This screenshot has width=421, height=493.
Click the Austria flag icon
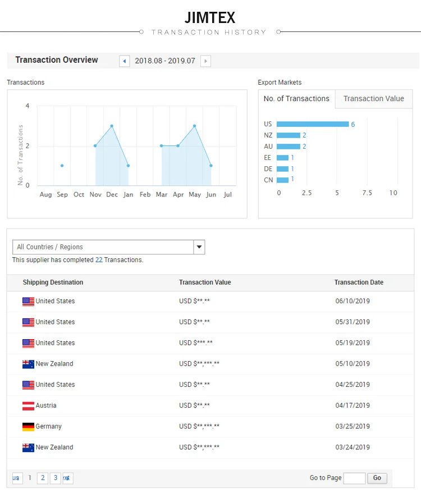[28, 405]
